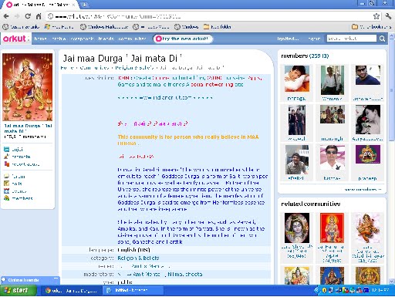
Task: Click the first bookmark bar globe icon
Action: coord(5,27)
